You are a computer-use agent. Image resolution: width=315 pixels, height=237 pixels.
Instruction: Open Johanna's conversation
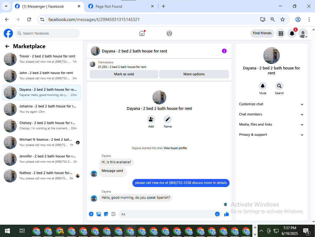[42, 109]
